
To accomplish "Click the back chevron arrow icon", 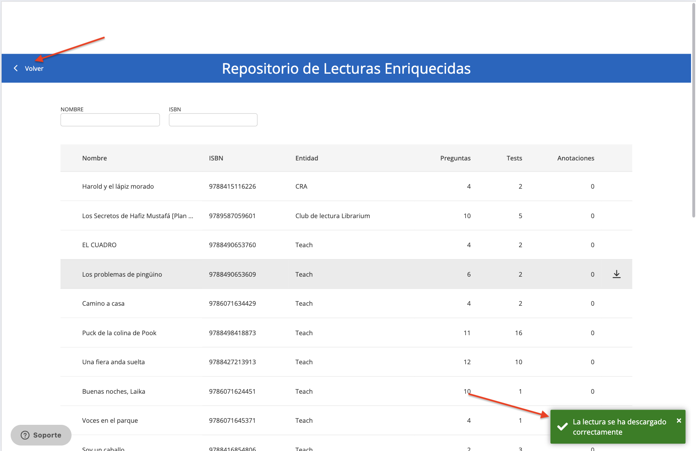I will point(16,68).
